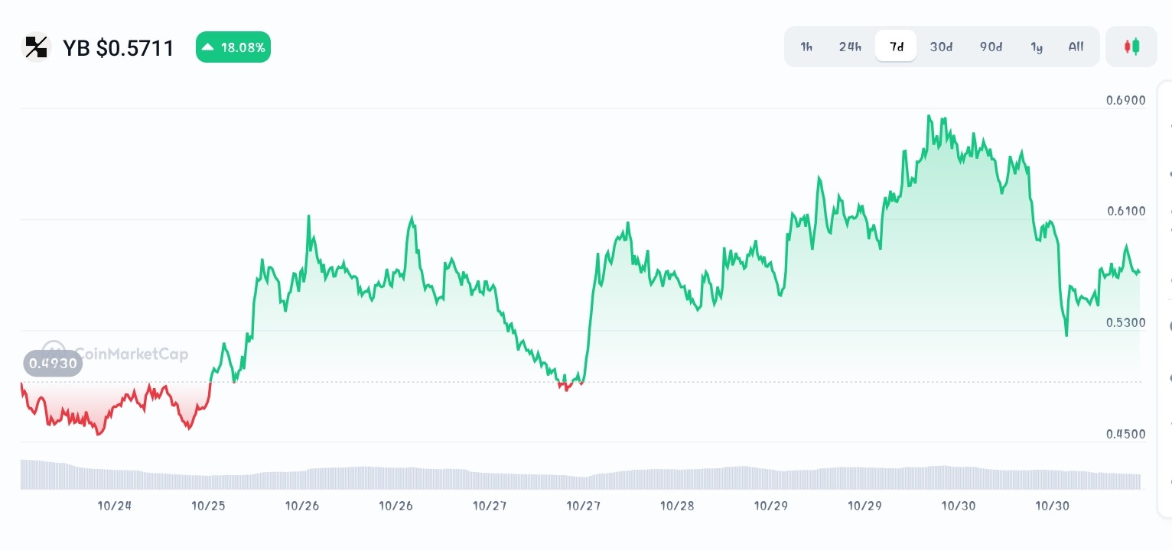Click the YB $0.5711 price text
This screenshot has width=1172, height=550.
pyautogui.click(x=119, y=48)
